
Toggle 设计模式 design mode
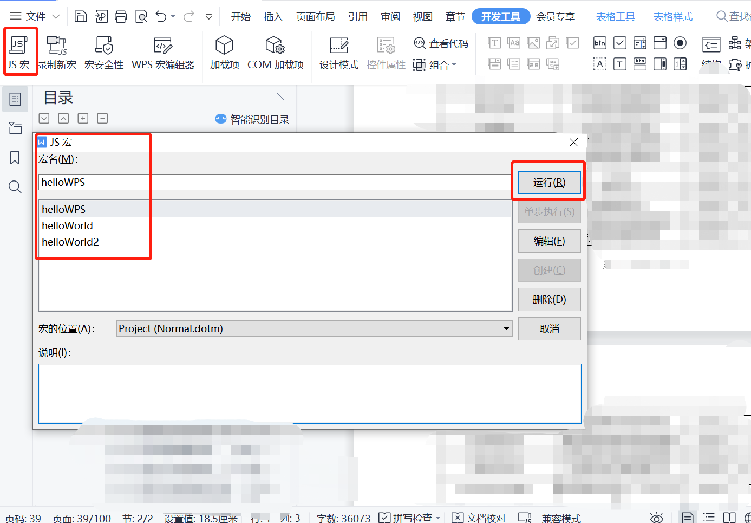(338, 53)
